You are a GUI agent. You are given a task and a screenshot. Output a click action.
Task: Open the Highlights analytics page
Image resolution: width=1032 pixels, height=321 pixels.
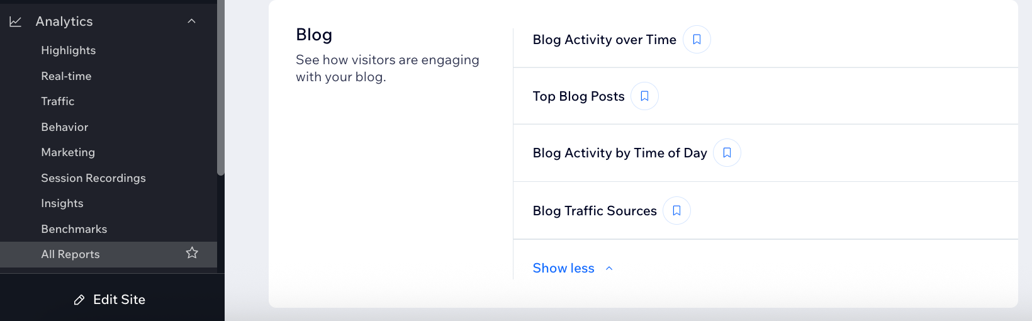coord(69,50)
